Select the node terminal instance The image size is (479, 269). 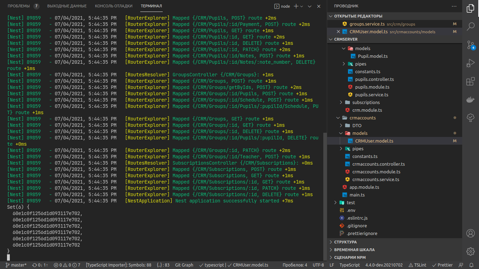[282, 6]
